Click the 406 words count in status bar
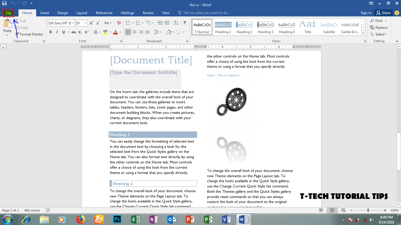Image resolution: width=401 pixels, height=225 pixels. click(x=32, y=210)
